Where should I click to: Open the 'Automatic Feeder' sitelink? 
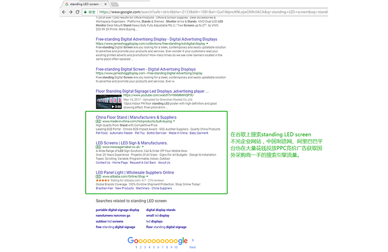tap(121, 133)
